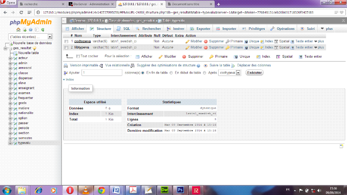
Task: Click browser reload button
Action: pyautogui.click(x=21, y=13)
